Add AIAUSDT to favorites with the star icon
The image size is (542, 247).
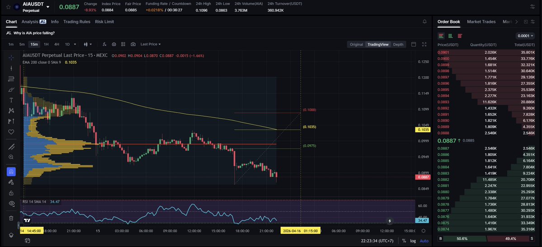click(x=8, y=7)
